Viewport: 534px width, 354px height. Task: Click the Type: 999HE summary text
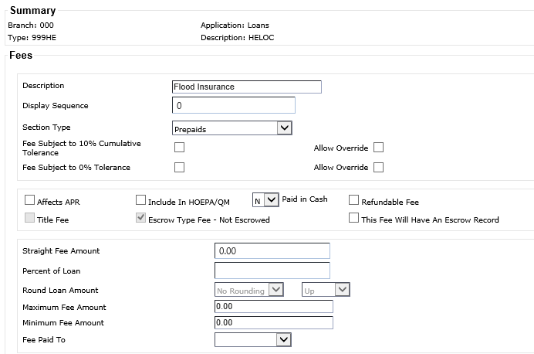(x=32, y=38)
